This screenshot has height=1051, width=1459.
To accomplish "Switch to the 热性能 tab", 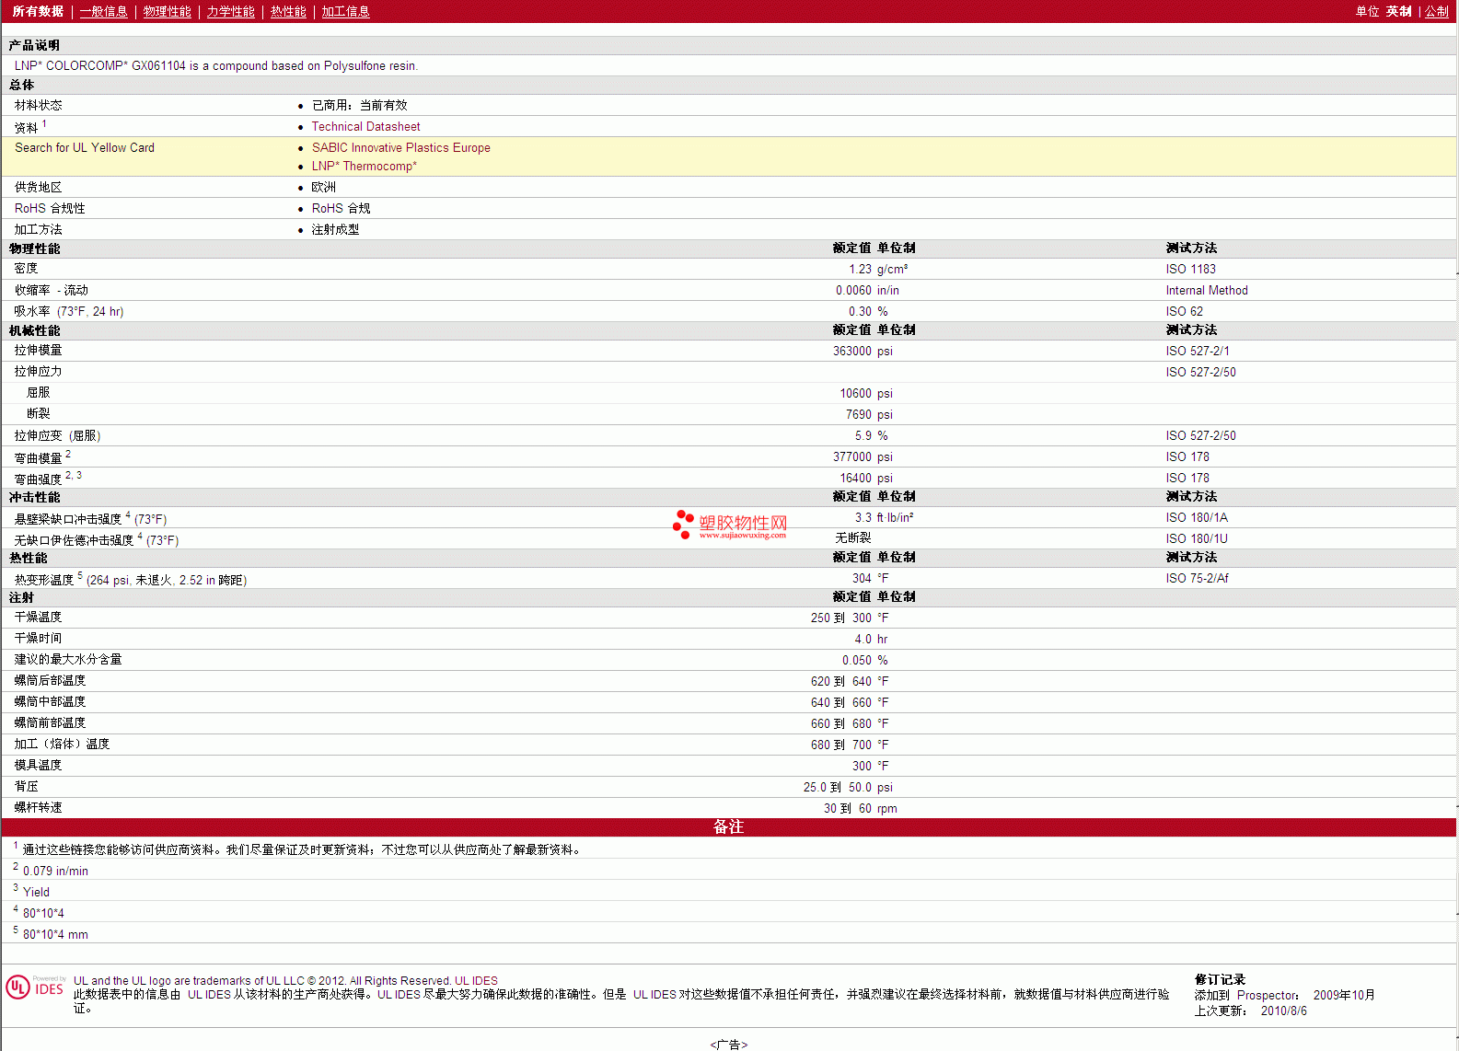I will pos(288,11).
